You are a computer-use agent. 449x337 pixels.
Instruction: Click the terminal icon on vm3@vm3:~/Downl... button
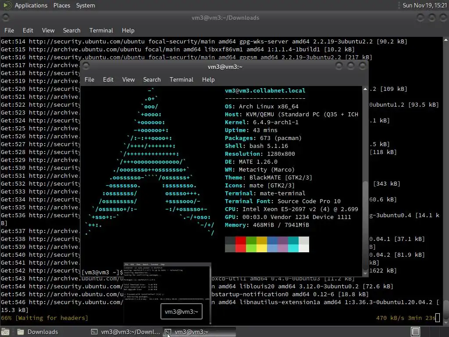pyautogui.click(x=94, y=332)
